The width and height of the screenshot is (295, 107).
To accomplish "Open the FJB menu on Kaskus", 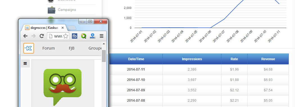I will pos(72,48).
